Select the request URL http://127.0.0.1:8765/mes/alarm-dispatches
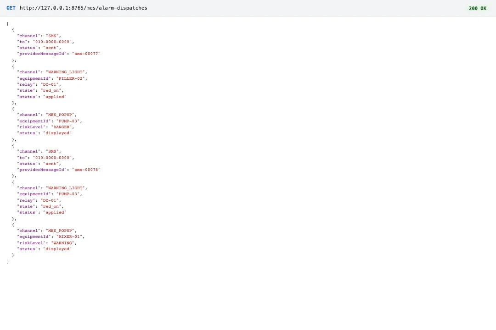496x330 pixels. (x=84, y=8)
